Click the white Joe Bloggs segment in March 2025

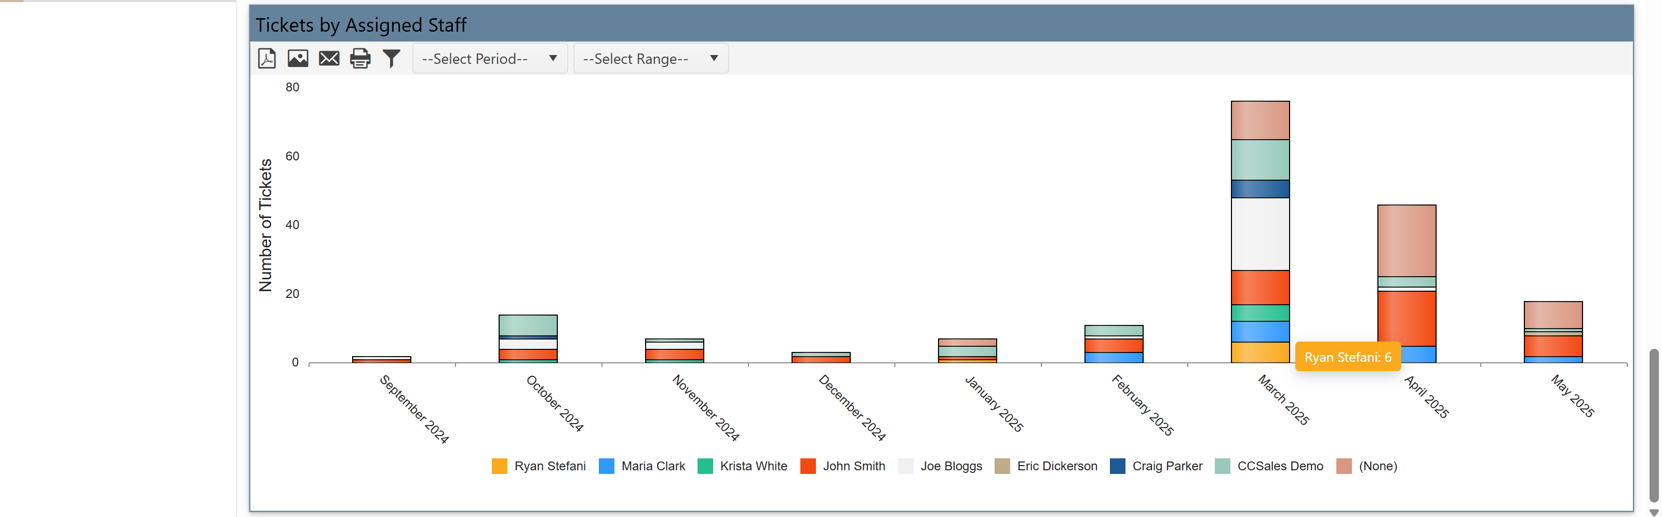(1259, 234)
